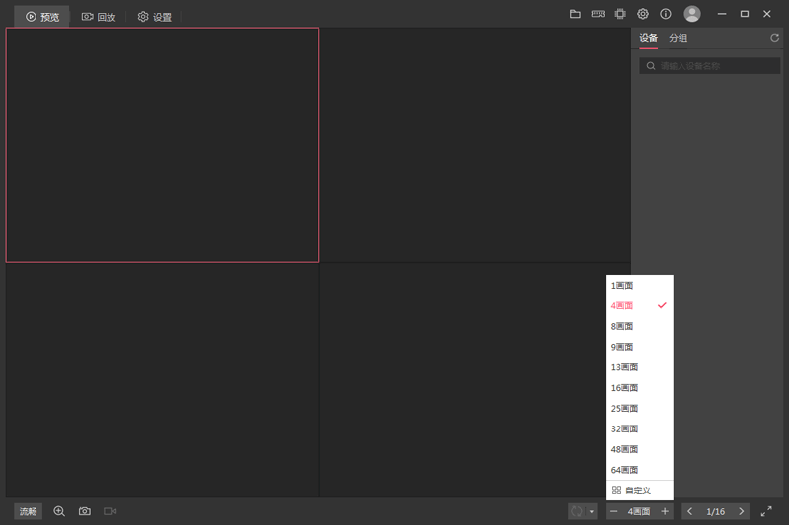789x525 pixels.
Task: Choose 9画面 layout
Action: point(639,347)
